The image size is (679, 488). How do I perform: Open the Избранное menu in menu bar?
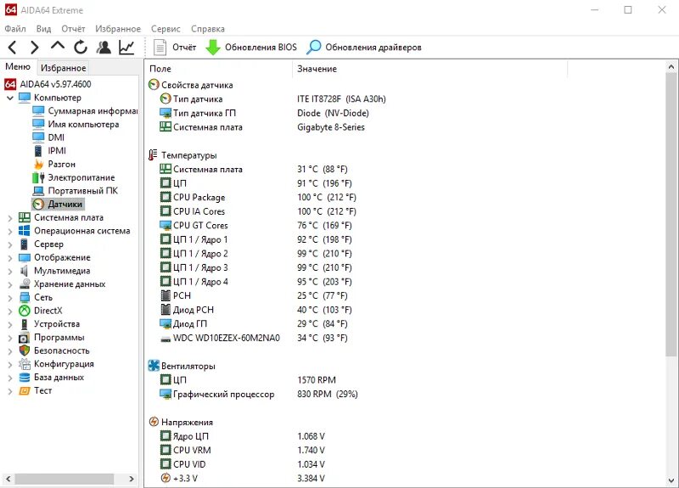click(x=118, y=29)
